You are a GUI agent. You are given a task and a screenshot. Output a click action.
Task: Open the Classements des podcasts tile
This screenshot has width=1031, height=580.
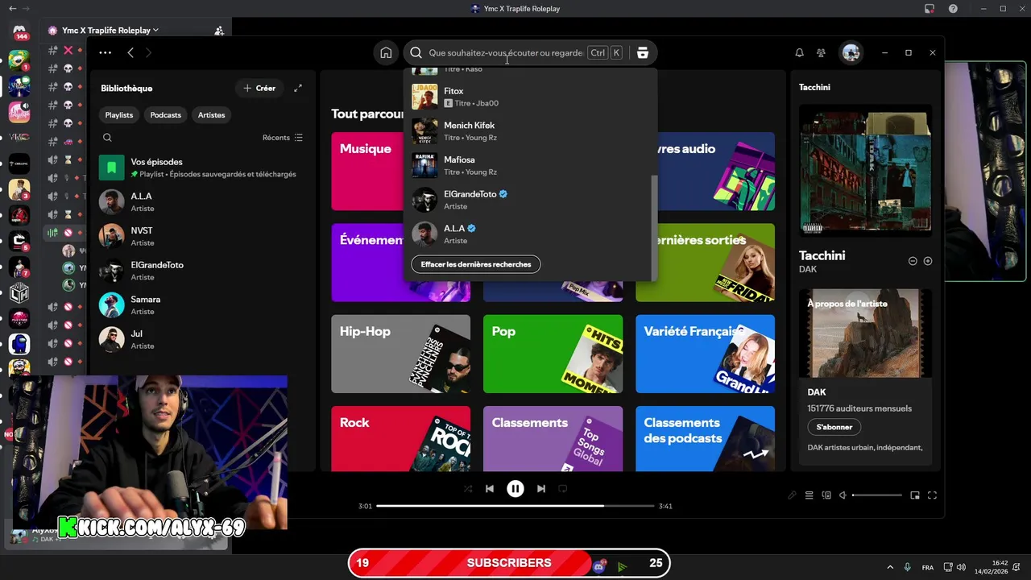(x=705, y=438)
